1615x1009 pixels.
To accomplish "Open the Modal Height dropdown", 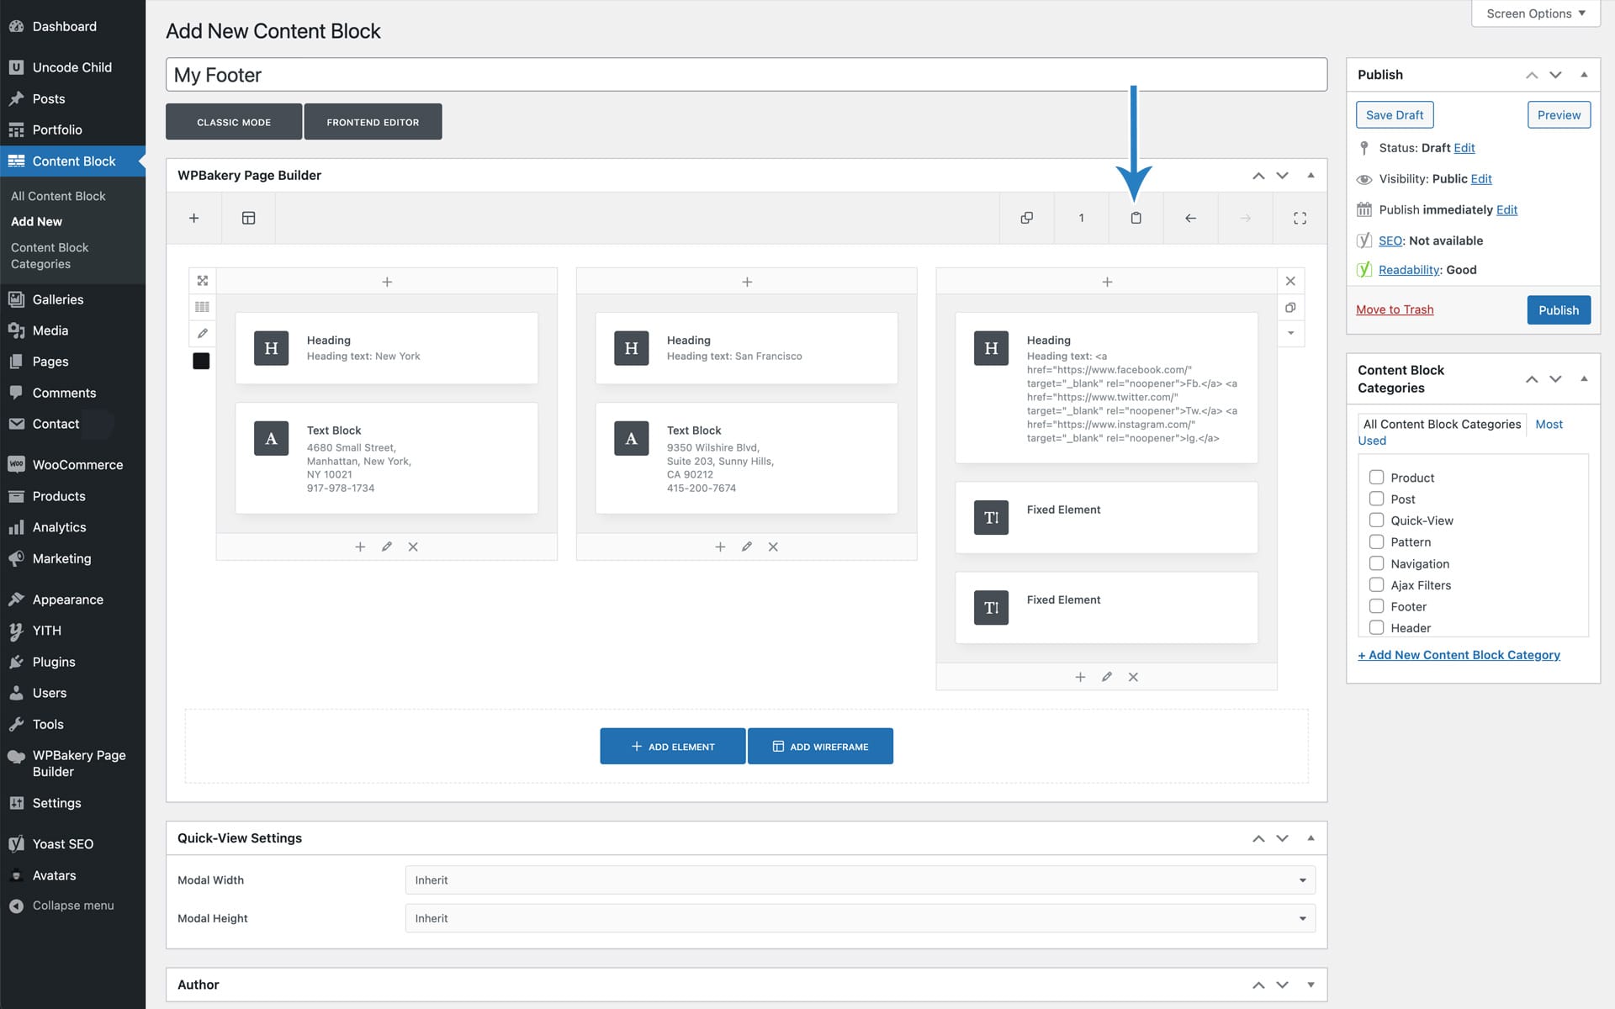I will [860, 918].
